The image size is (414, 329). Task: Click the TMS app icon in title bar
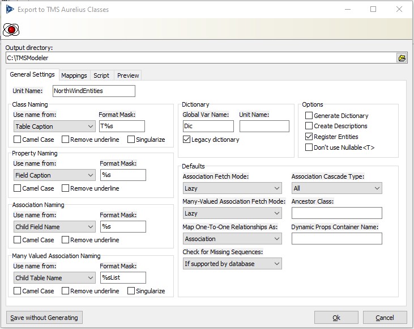point(10,10)
